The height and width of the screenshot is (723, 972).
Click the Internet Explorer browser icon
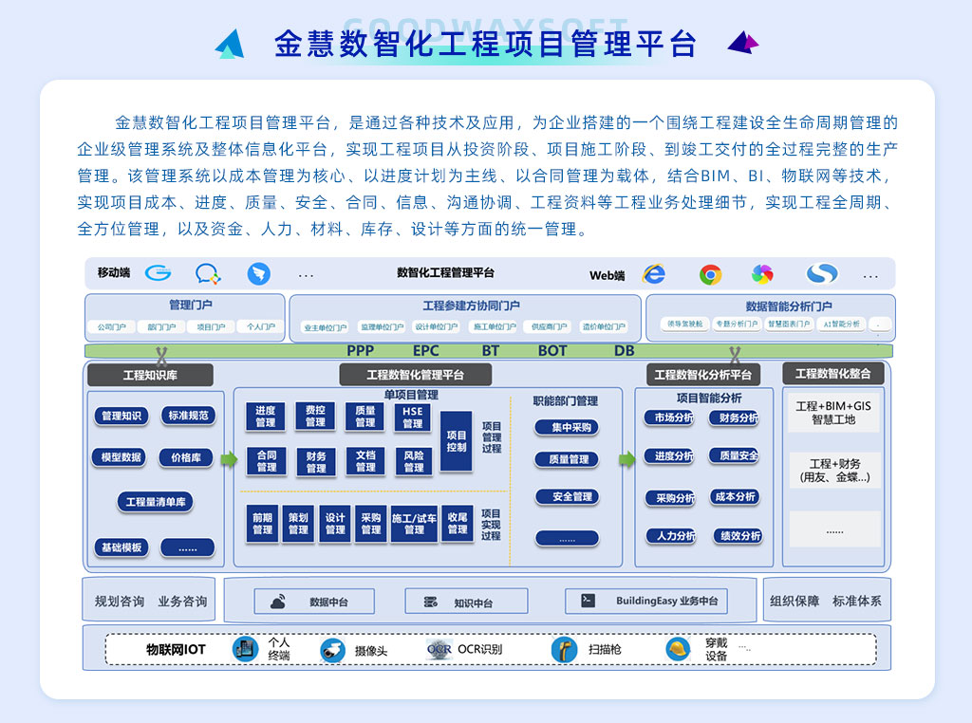tap(653, 274)
